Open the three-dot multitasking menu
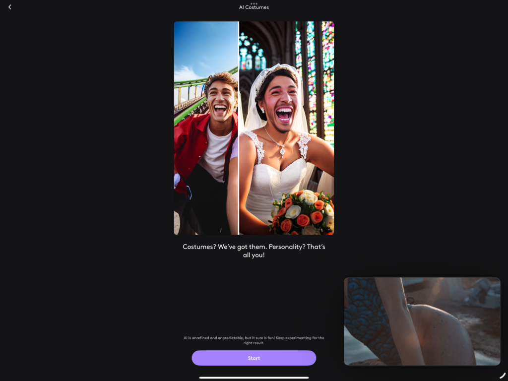The image size is (508, 381). click(254, 3)
